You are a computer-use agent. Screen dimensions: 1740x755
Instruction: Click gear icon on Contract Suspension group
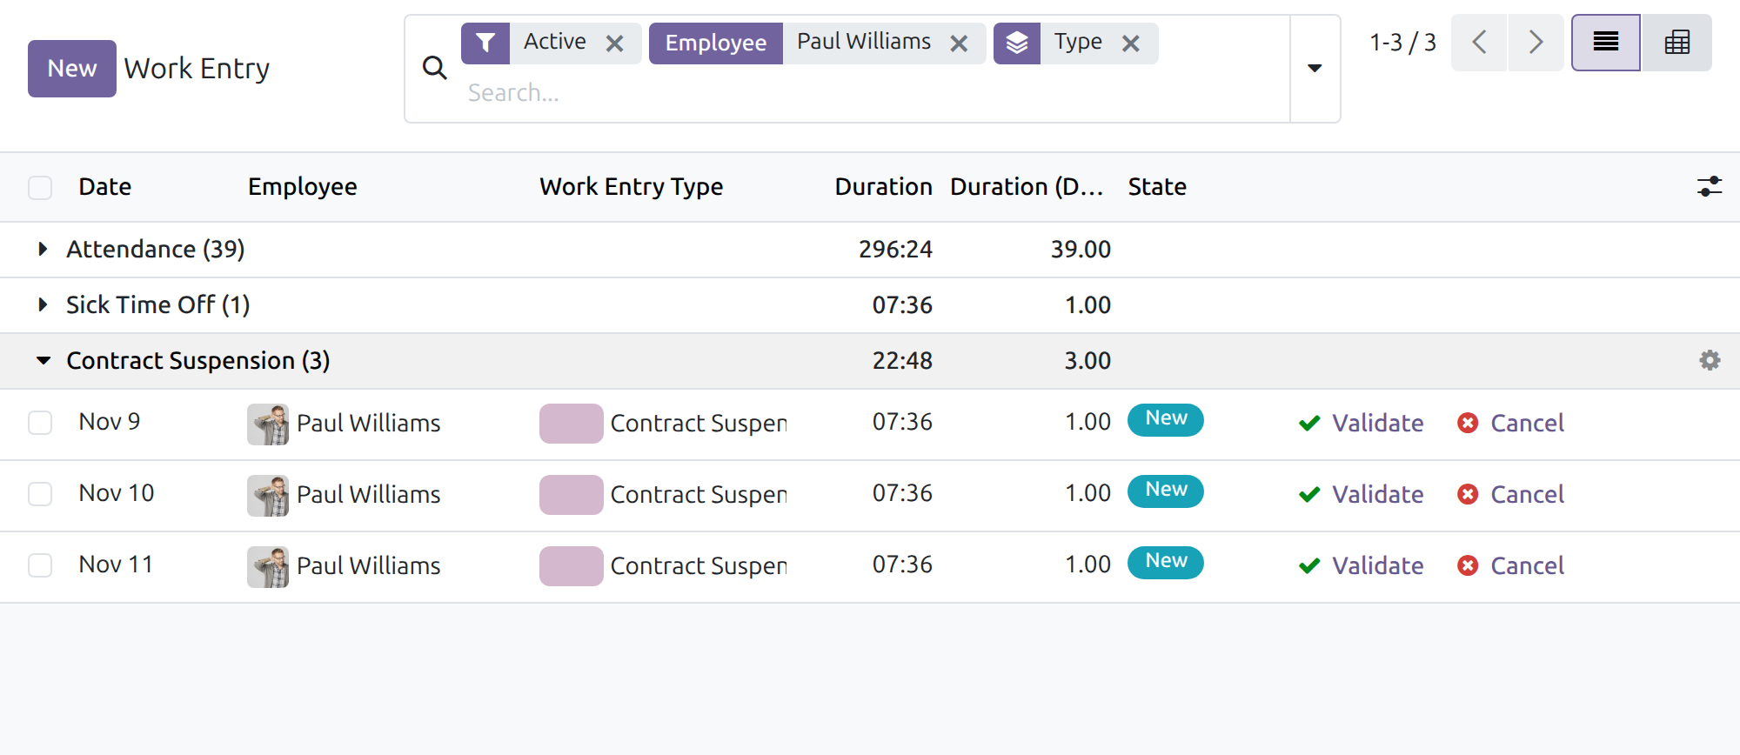click(1710, 360)
